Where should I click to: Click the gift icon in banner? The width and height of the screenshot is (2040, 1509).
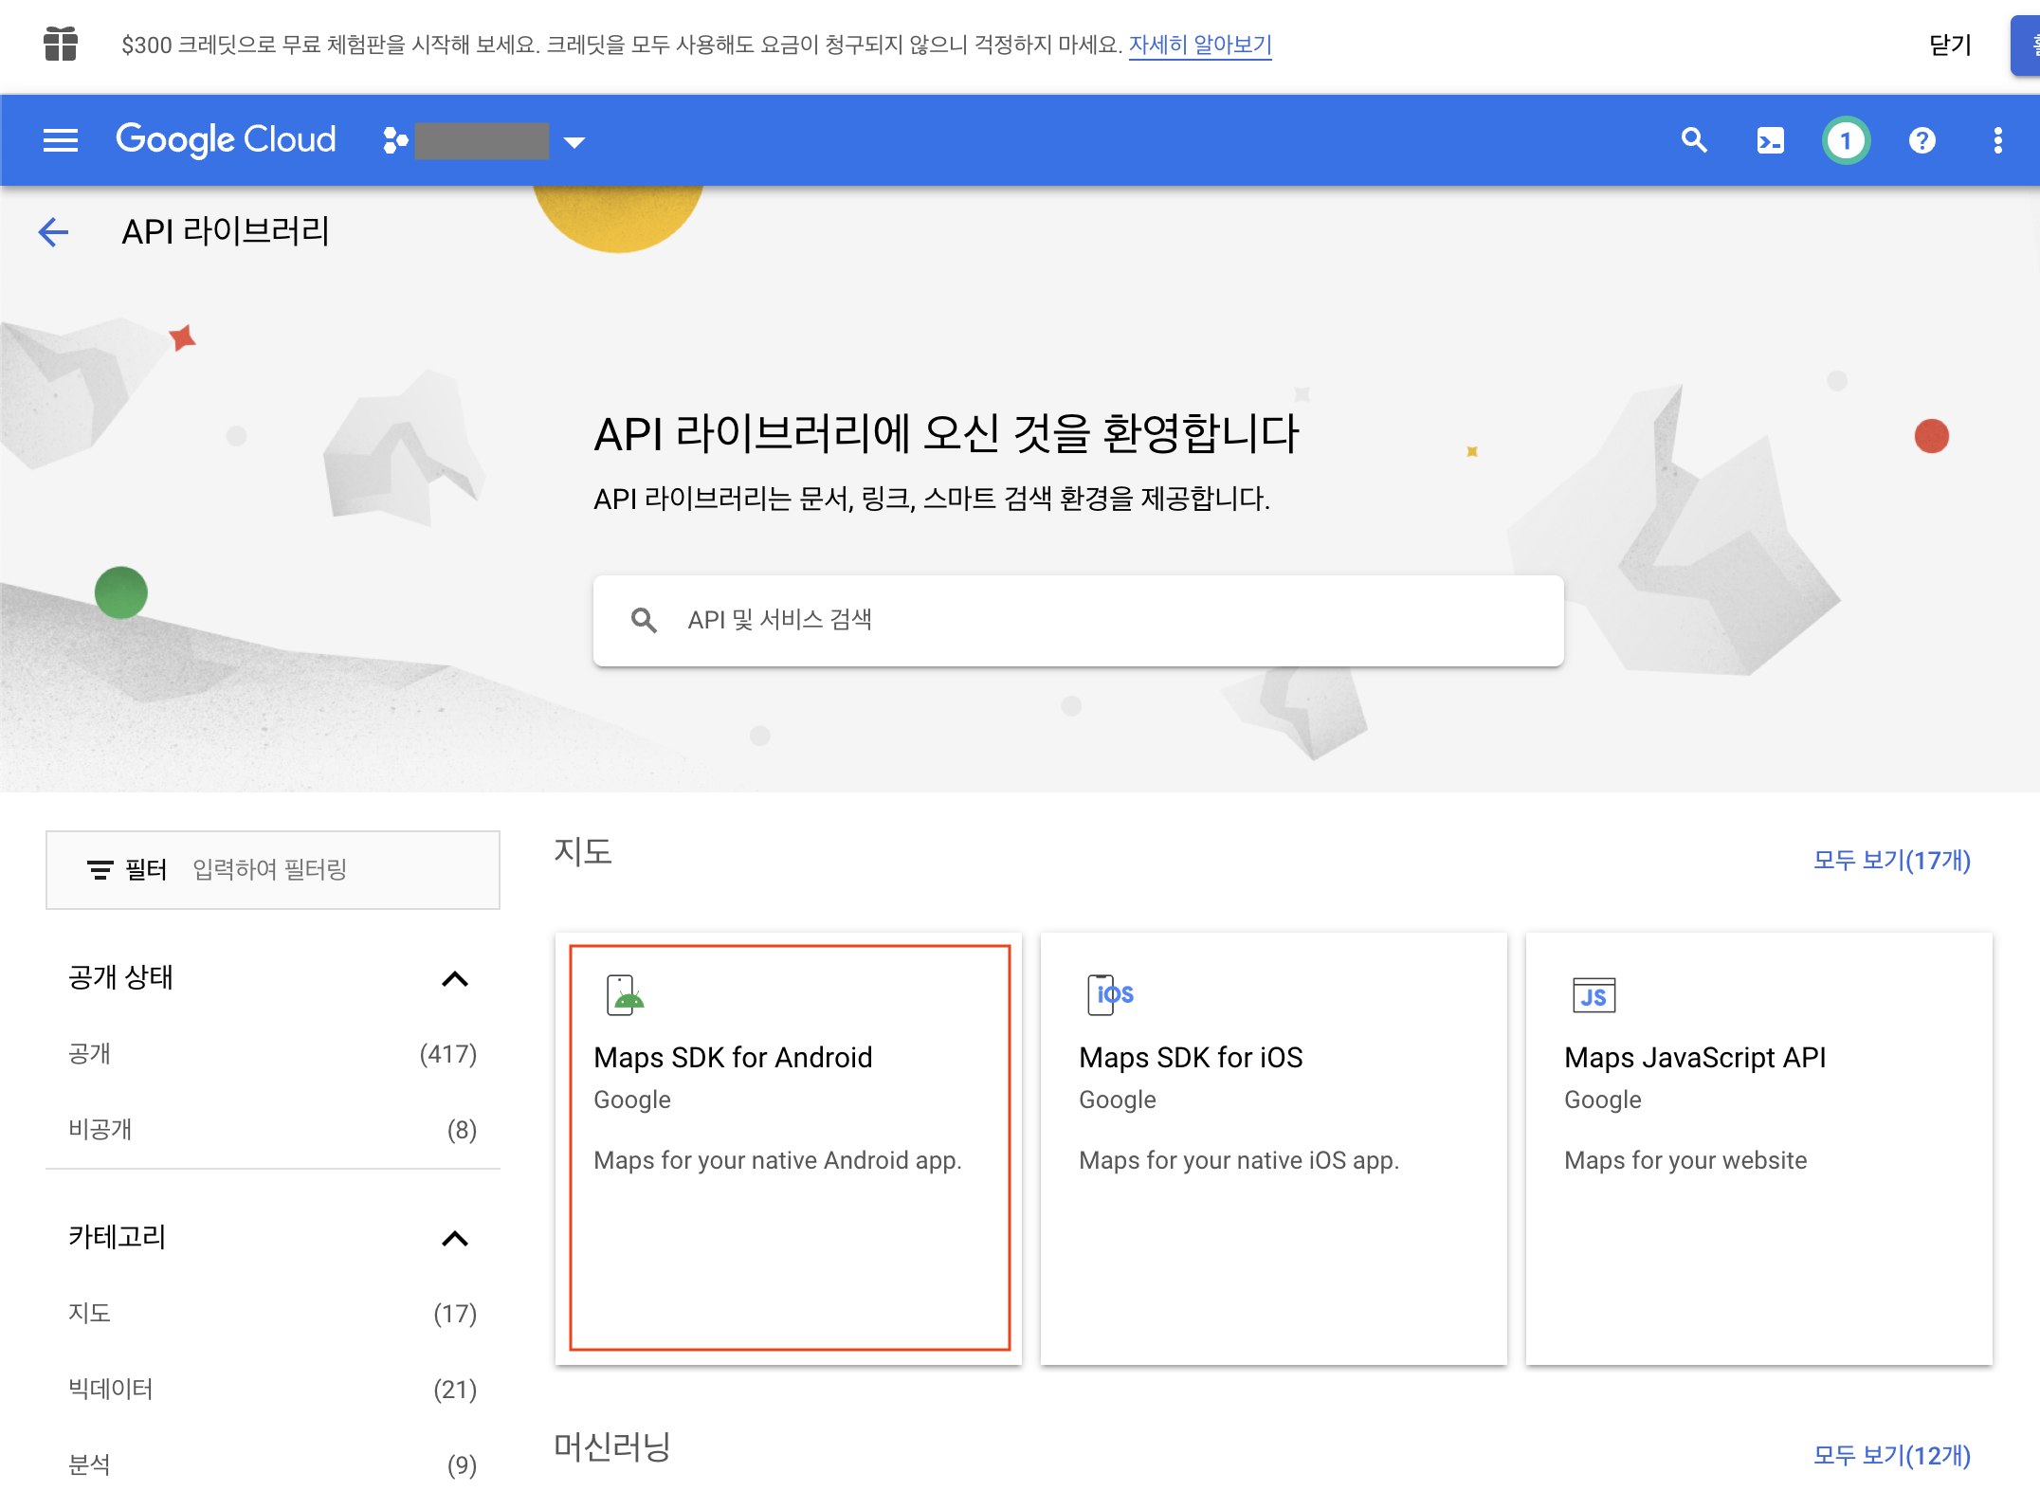click(x=61, y=44)
